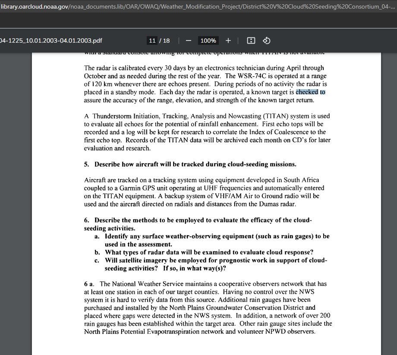The height and width of the screenshot is (355, 397).
Task: Rotate the document with the rotate icon
Action: coord(266,40)
